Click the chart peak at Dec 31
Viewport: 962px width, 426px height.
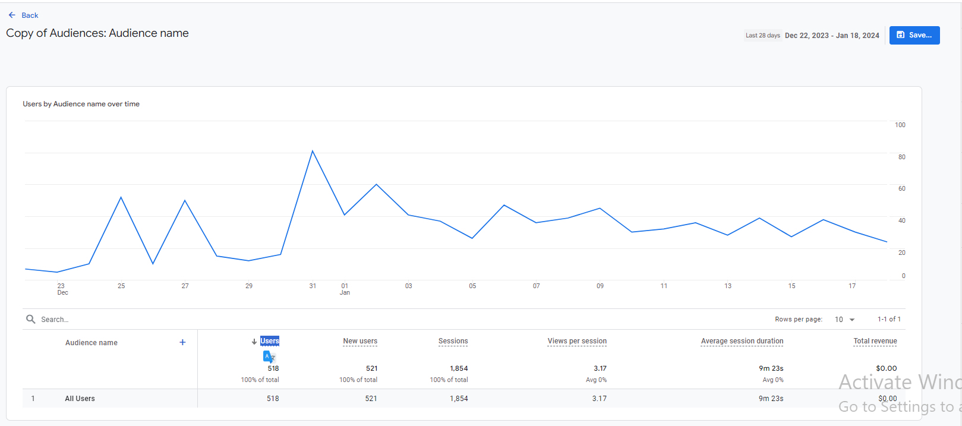click(x=313, y=152)
